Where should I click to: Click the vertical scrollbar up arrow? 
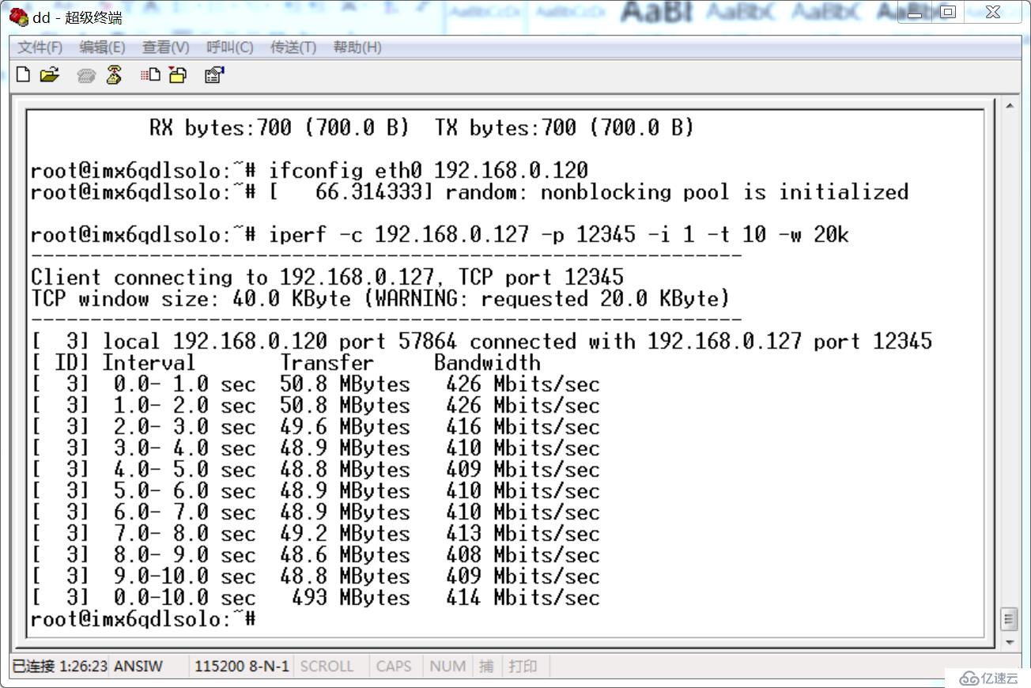point(1009,105)
